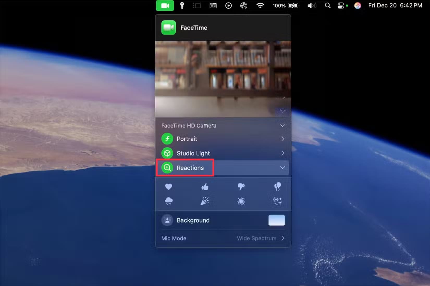Image resolution: width=430 pixels, height=286 pixels.
Task: Send the thumbs up reaction
Action: click(x=205, y=187)
